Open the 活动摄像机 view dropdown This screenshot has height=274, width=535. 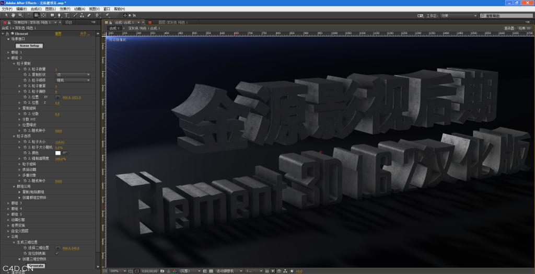pos(229,271)
